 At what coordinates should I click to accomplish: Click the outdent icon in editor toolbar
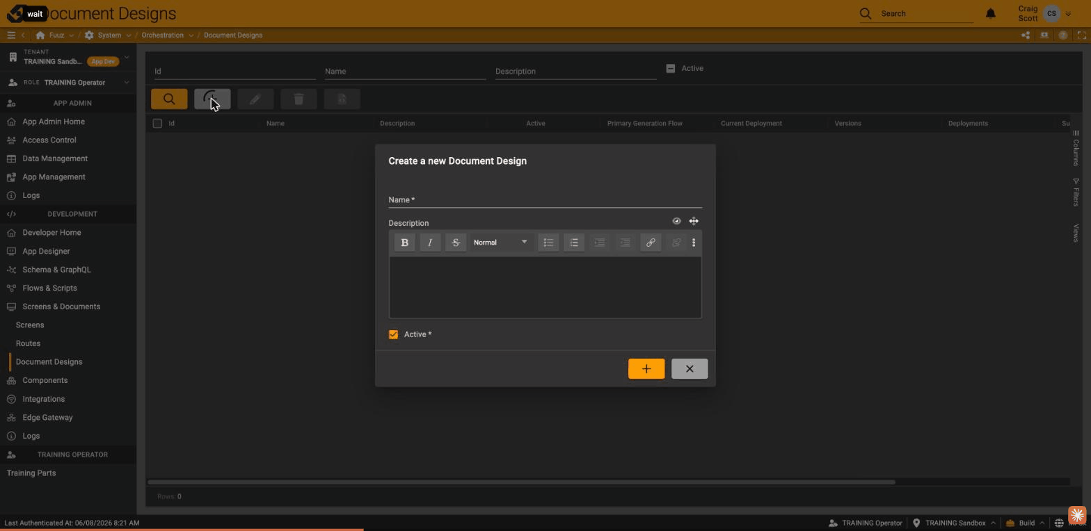(625, 243)
